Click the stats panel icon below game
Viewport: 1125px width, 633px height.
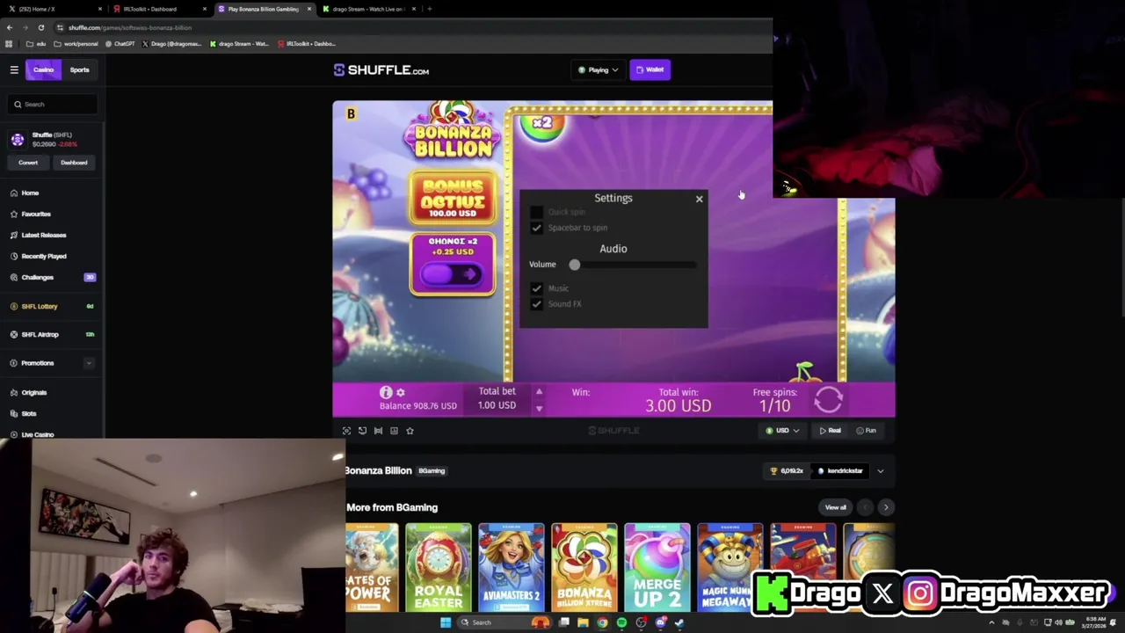(x=394, y=431)
